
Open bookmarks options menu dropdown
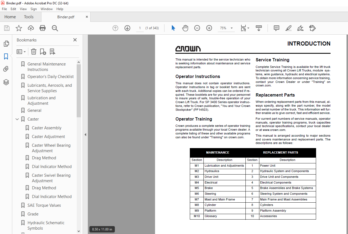(21, 52)
